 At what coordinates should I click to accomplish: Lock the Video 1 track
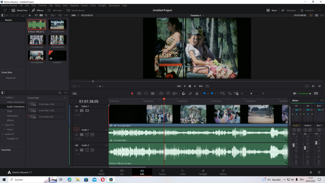coord(77,111)
